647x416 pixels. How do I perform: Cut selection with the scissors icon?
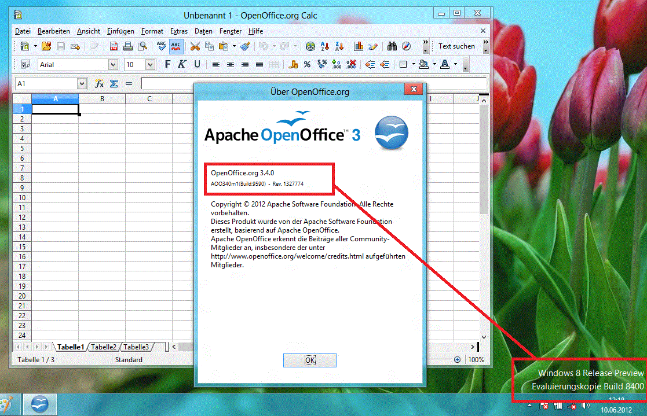click(x=195, y=46)
